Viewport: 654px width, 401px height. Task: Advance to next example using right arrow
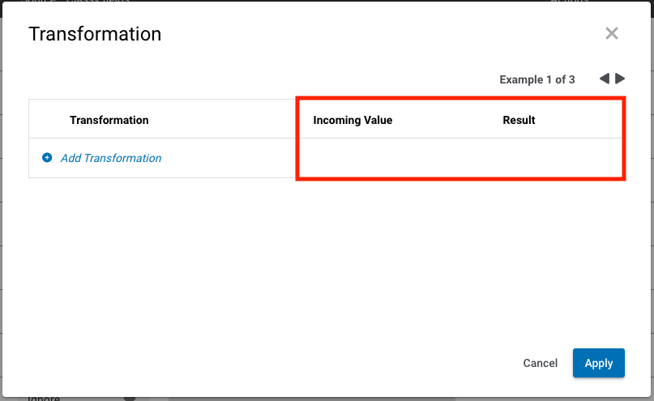pos(620,79)
